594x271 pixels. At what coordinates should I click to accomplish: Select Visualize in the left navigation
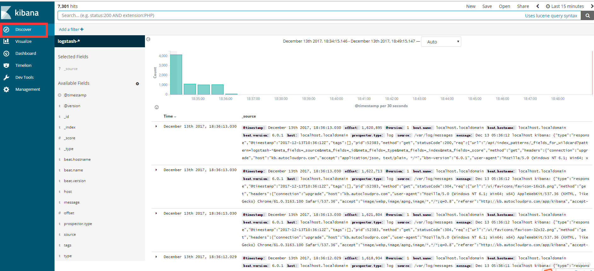tap(24, 41)
